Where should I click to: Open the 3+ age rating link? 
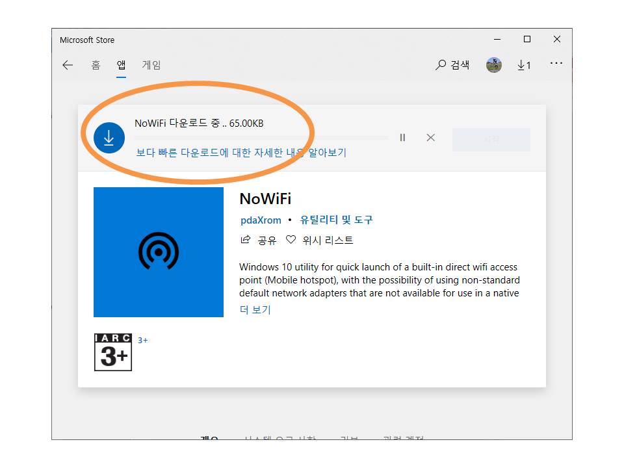(142, 340)
